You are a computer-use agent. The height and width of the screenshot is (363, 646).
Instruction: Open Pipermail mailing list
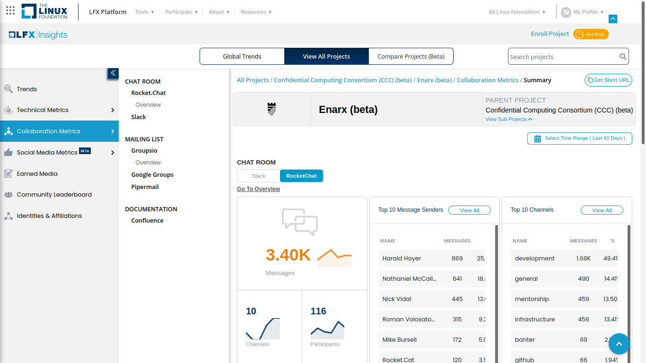145,187
